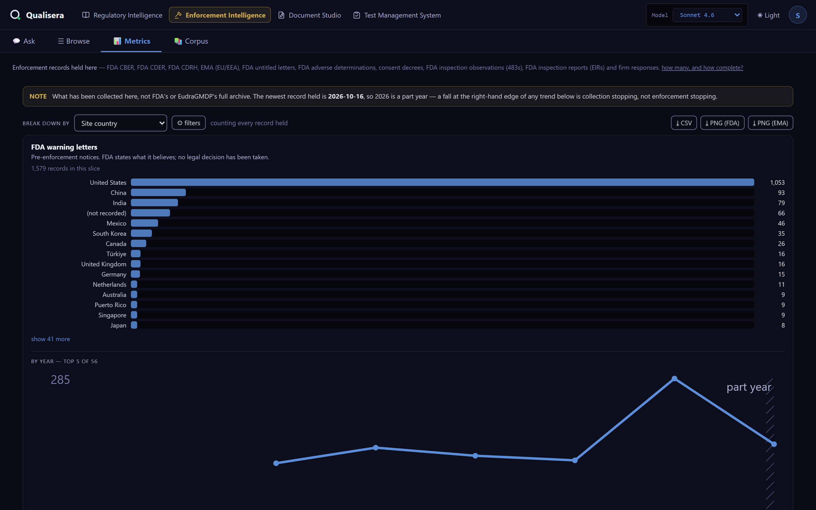Image resolution: width=816 pixels, height=510 pixels.
Task: Download PNG (EMA) chart
Action: click(770, 123)
